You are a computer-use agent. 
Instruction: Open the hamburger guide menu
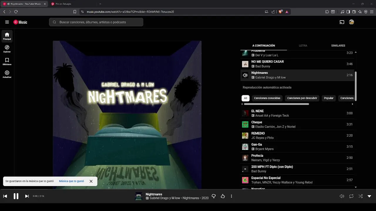(x=7, y=22)
